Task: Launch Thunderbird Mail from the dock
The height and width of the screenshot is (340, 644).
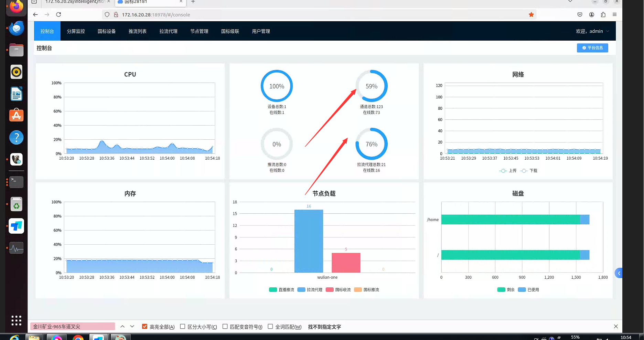Action: tap(16, 28)
